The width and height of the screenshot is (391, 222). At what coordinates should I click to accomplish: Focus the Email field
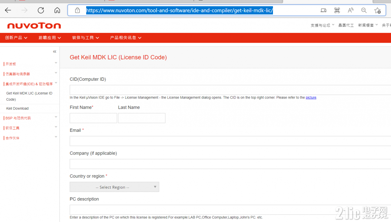(x=230, y=141)
